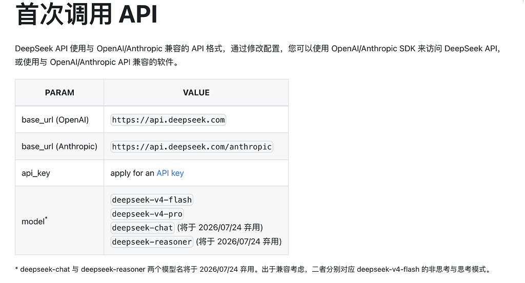This screenshot has height=283, width=525.
Task: Click the https://api.deepseek.com/anthropic code value
Action: point(192,147)
